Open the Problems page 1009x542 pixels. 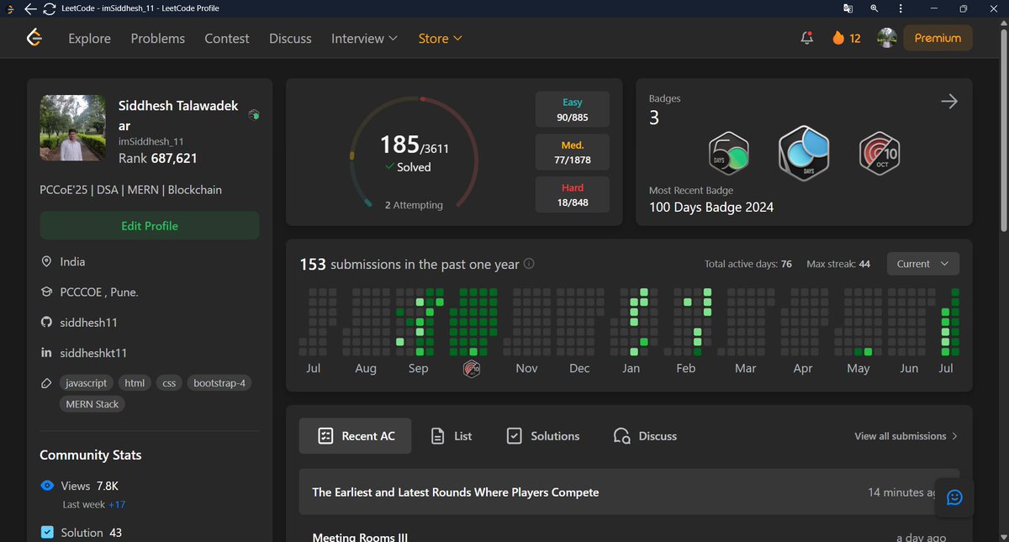click(157, 39)
